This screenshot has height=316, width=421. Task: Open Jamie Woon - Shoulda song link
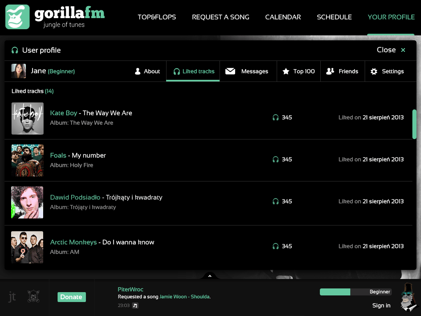coord(185,297)
